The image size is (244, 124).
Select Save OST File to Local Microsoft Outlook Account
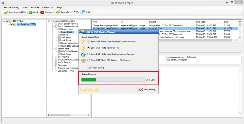(x=88, y=42)
